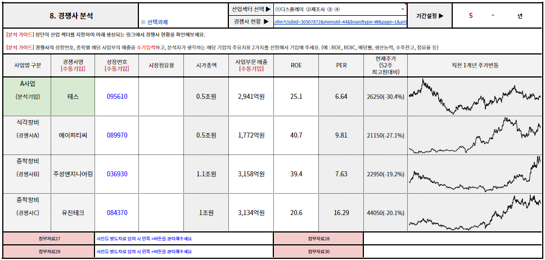Click the 년 unit cell

[x=520, y=16]
